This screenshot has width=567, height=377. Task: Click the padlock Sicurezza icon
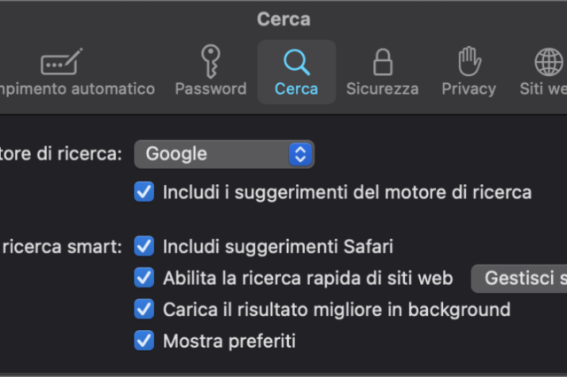point(383,62)
